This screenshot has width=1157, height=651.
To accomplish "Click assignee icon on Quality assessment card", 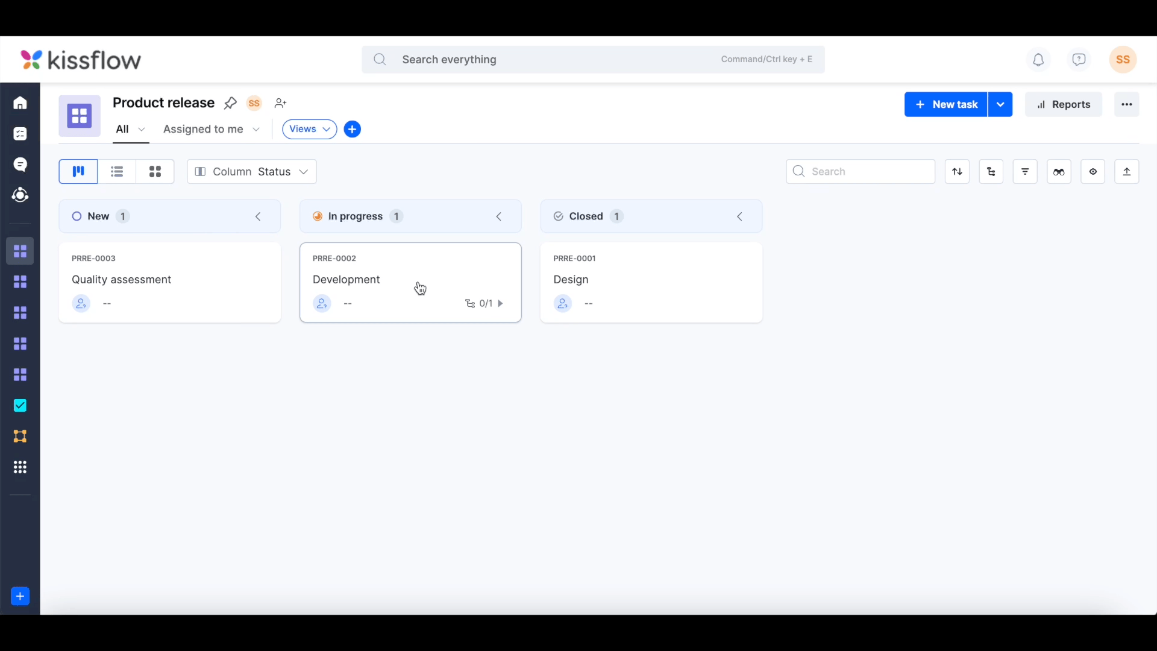I will [x=81, y=303].
